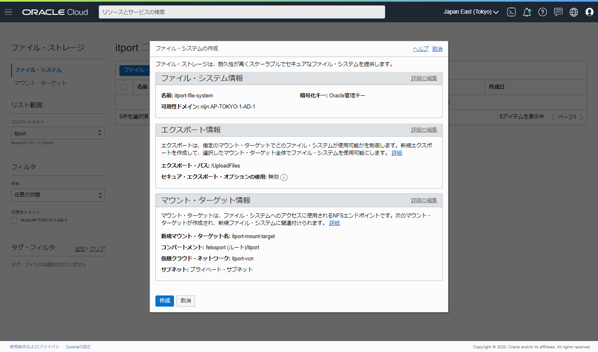Toggle the NIJN:AP-TOKYO-1-AD-1 checkbox

click(14, 220)
